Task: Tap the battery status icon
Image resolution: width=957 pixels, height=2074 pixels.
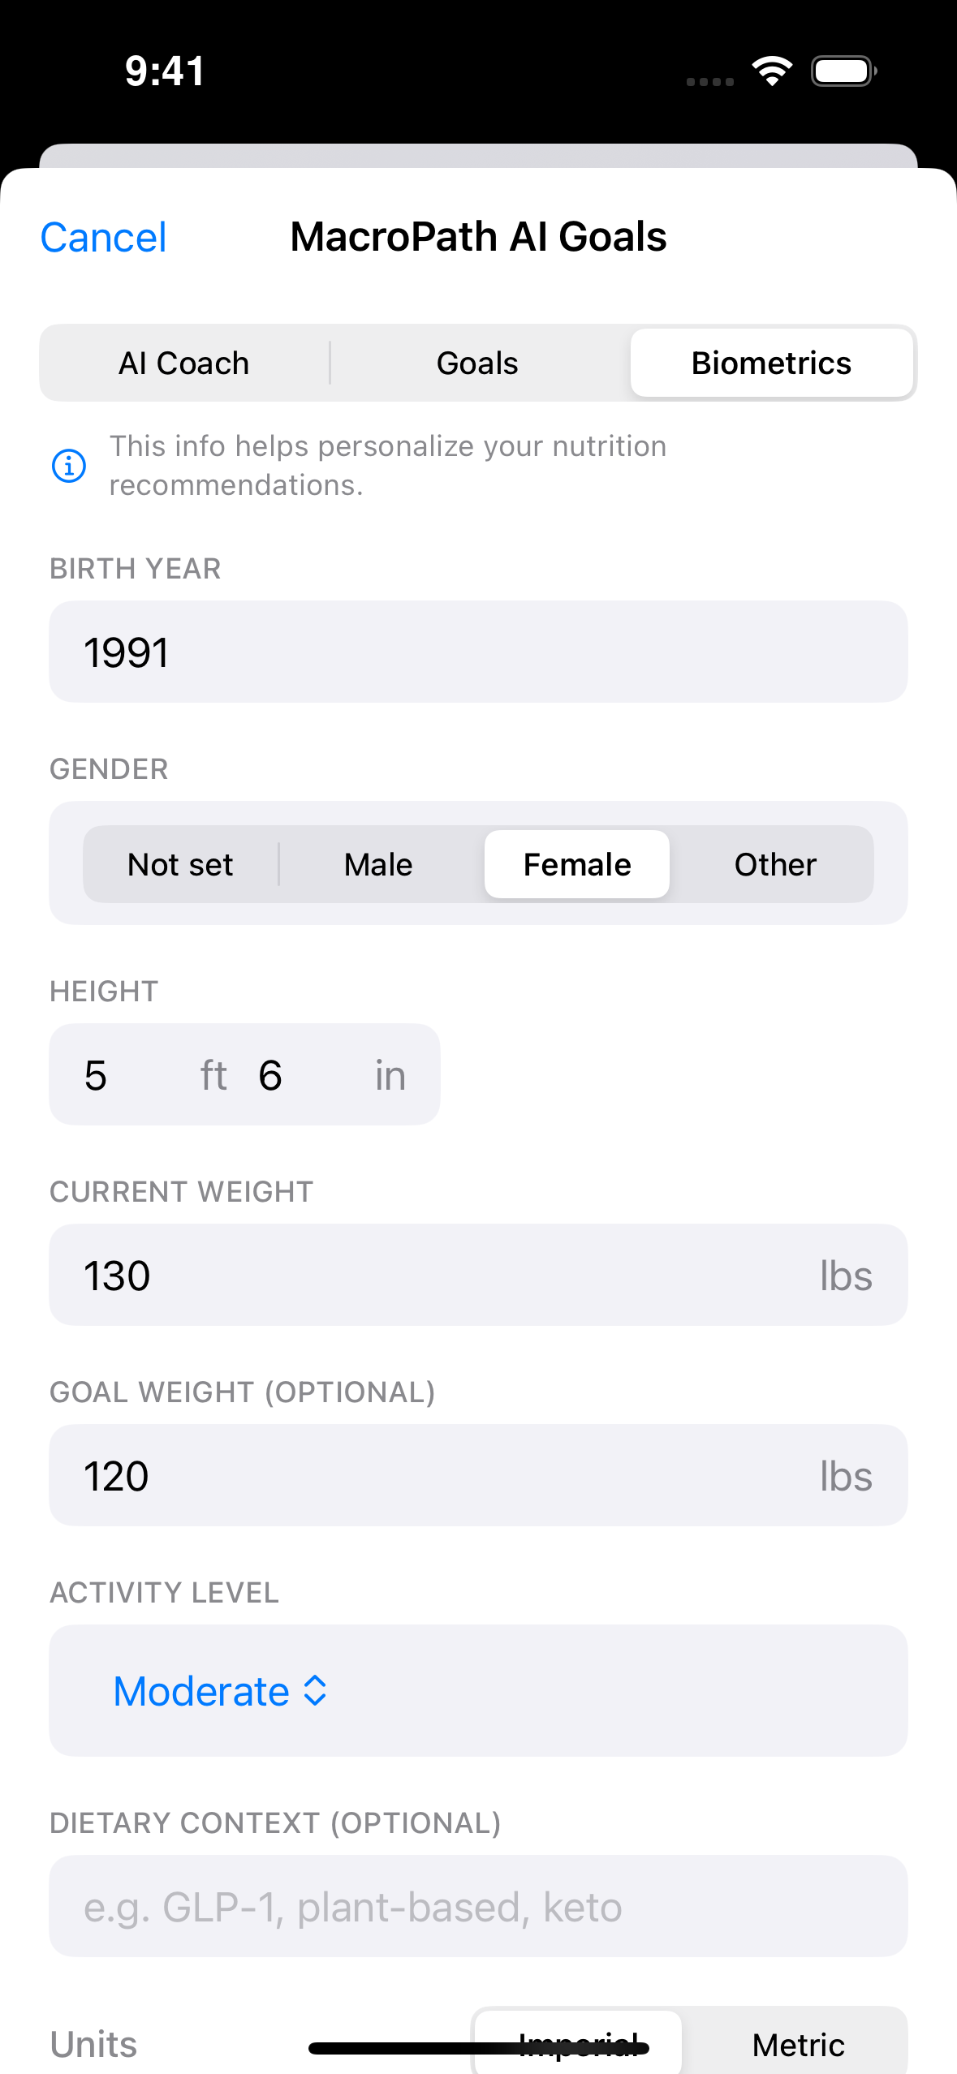Action: (843, 71)
